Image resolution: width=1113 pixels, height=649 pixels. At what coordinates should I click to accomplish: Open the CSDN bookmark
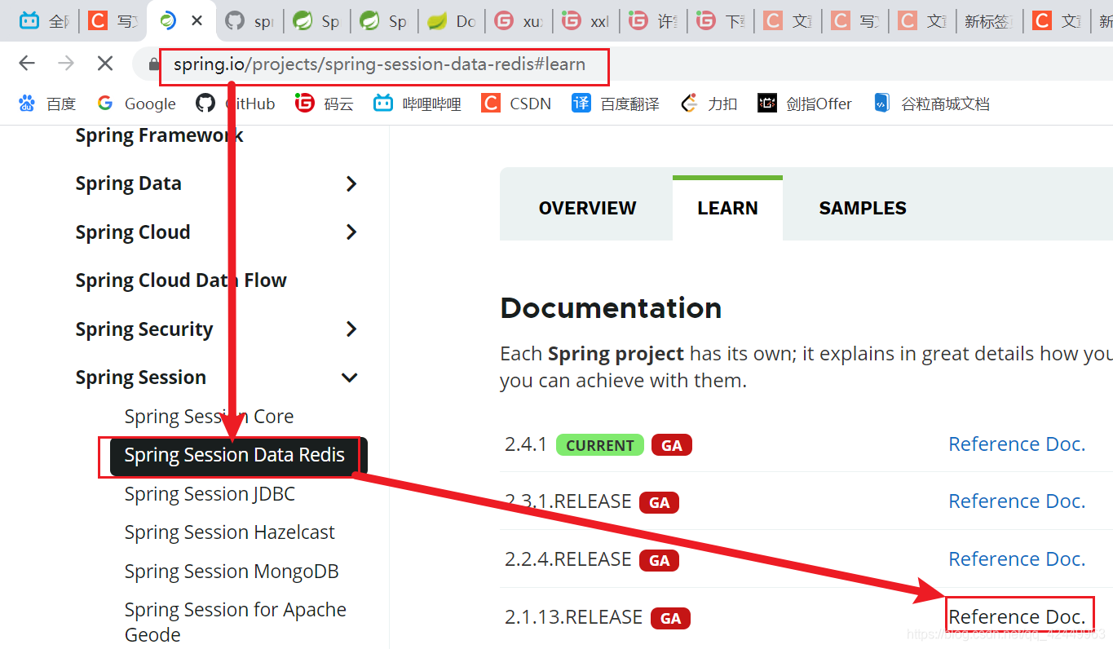(x=516, y=104)
